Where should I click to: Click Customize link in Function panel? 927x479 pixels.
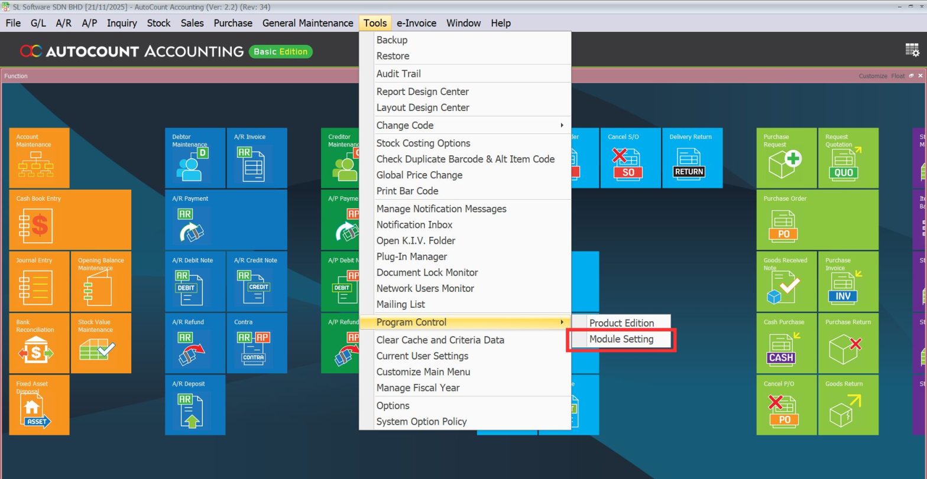click(873, 76)
